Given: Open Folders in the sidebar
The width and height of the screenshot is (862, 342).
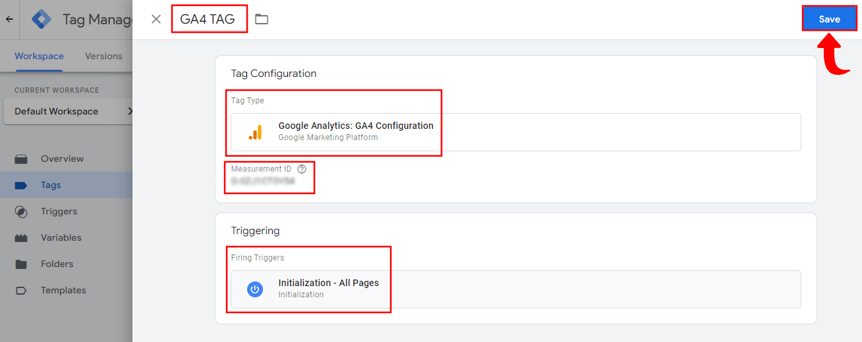Looking at the screenshot, I should (66, 264).
